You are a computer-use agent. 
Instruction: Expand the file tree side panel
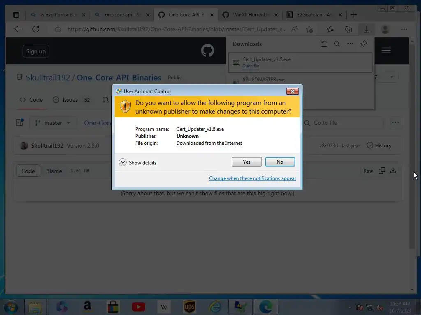20,123
